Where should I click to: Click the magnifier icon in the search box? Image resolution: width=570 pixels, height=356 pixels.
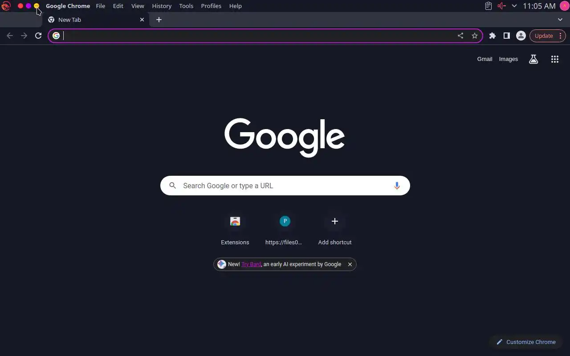pos(173,186)
